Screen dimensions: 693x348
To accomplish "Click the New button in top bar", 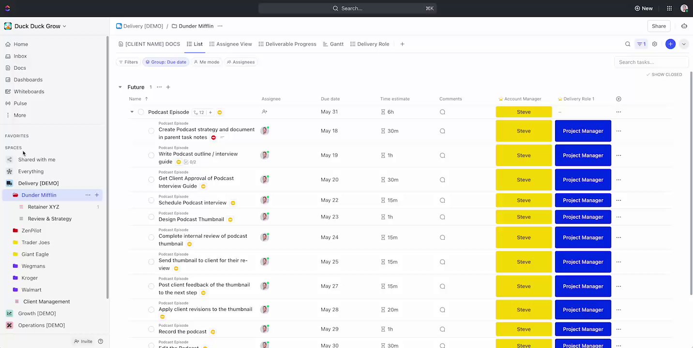I will [x=644, y=8].
